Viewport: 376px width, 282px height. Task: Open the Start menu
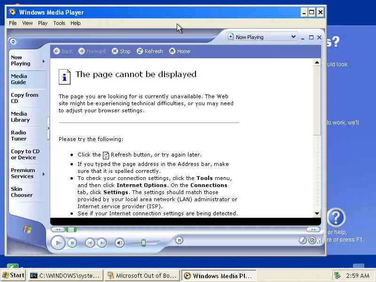point(13,275)
